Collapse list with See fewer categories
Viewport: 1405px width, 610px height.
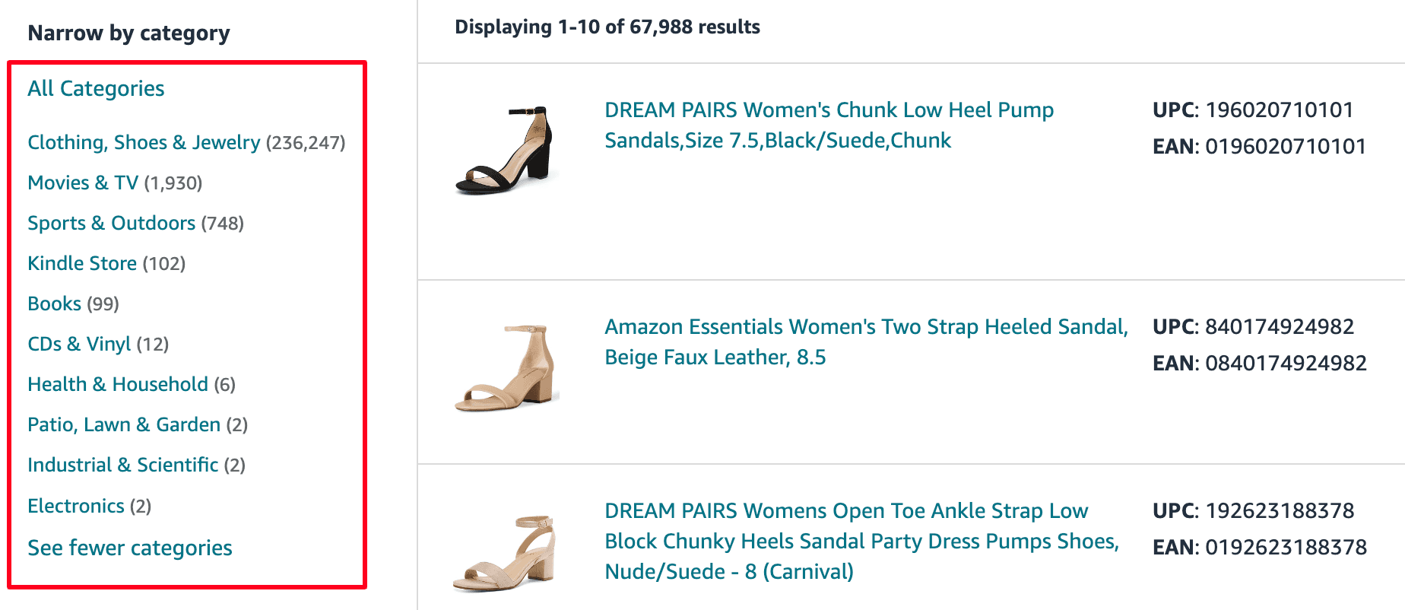click(x=130, y=548)
